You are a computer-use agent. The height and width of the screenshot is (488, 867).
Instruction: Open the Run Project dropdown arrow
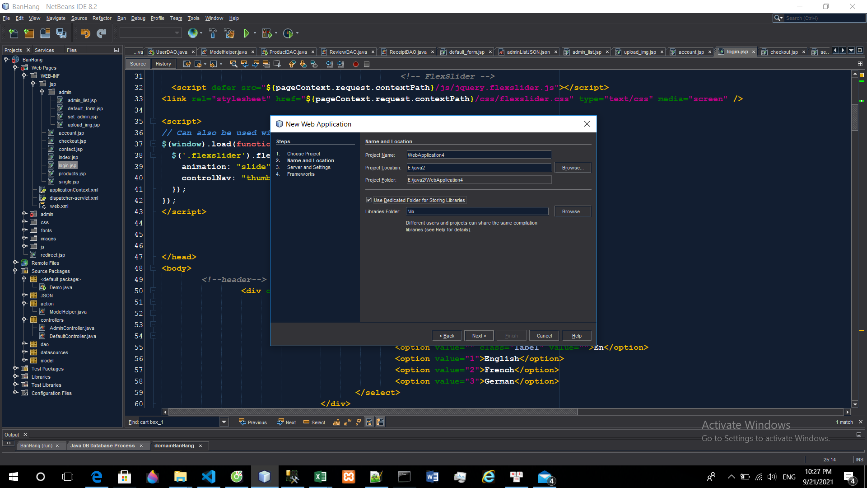(x=255, y=33)
